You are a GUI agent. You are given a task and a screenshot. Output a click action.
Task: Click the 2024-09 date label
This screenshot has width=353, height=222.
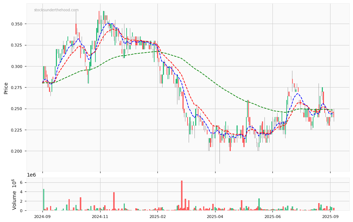[42, 217]
